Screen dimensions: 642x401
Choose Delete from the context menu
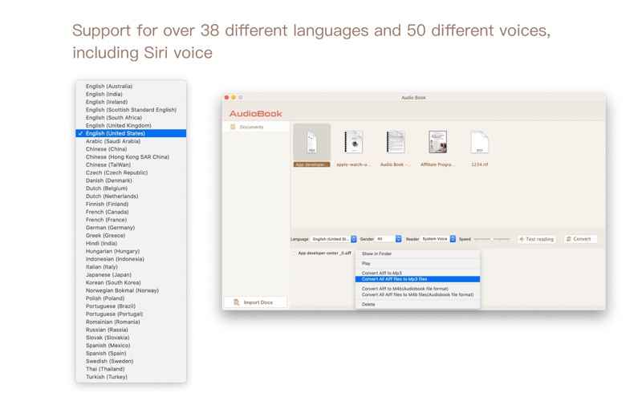(417, 305)
